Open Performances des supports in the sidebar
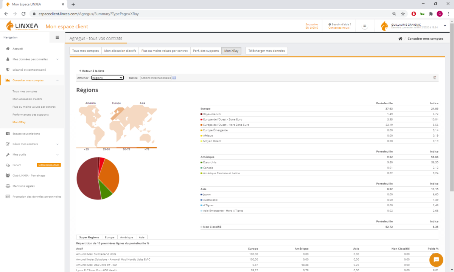Screen dimensions: 454x272 31,114
